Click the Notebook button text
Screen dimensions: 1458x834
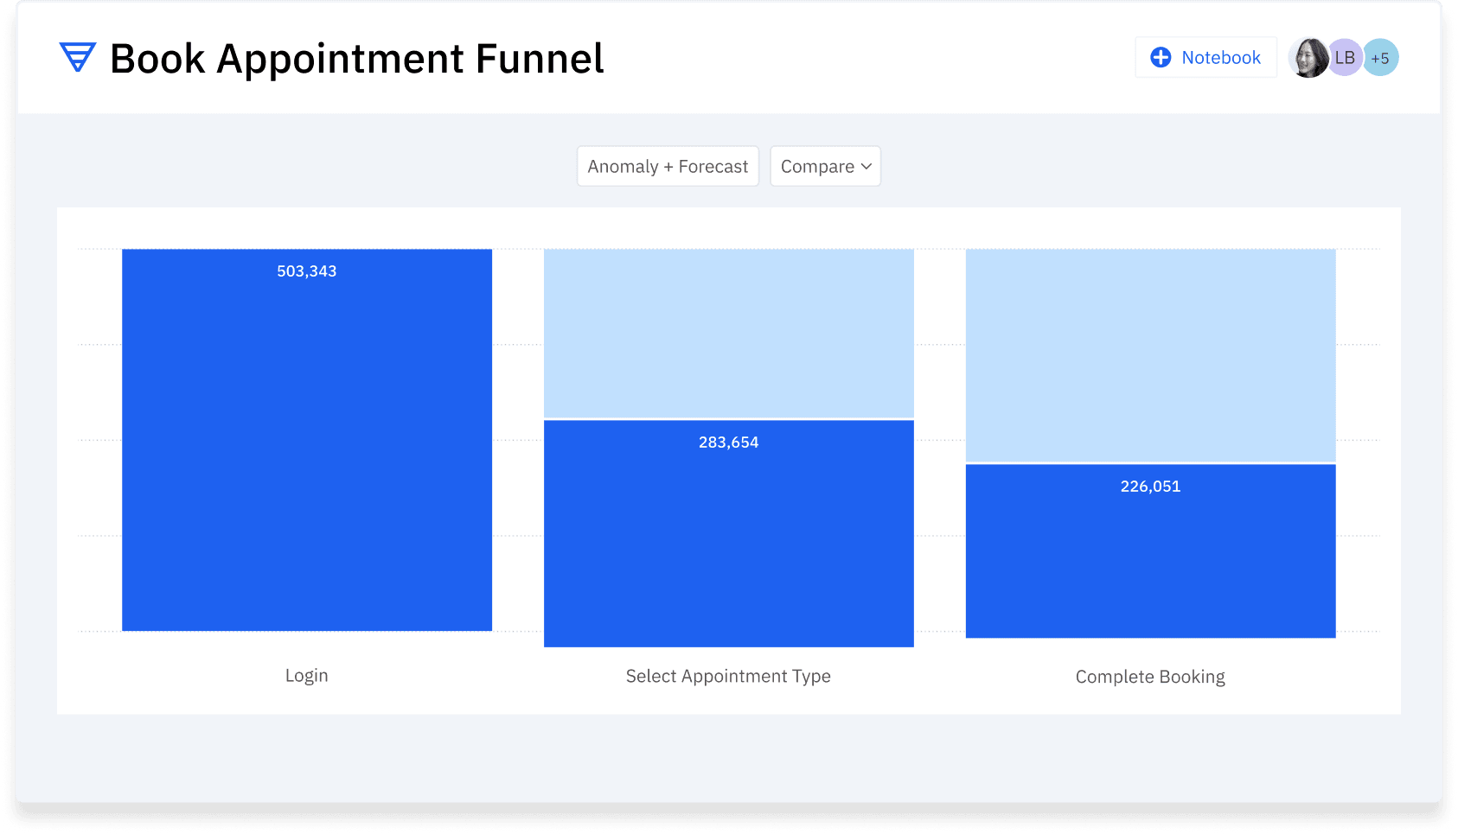1220,57
